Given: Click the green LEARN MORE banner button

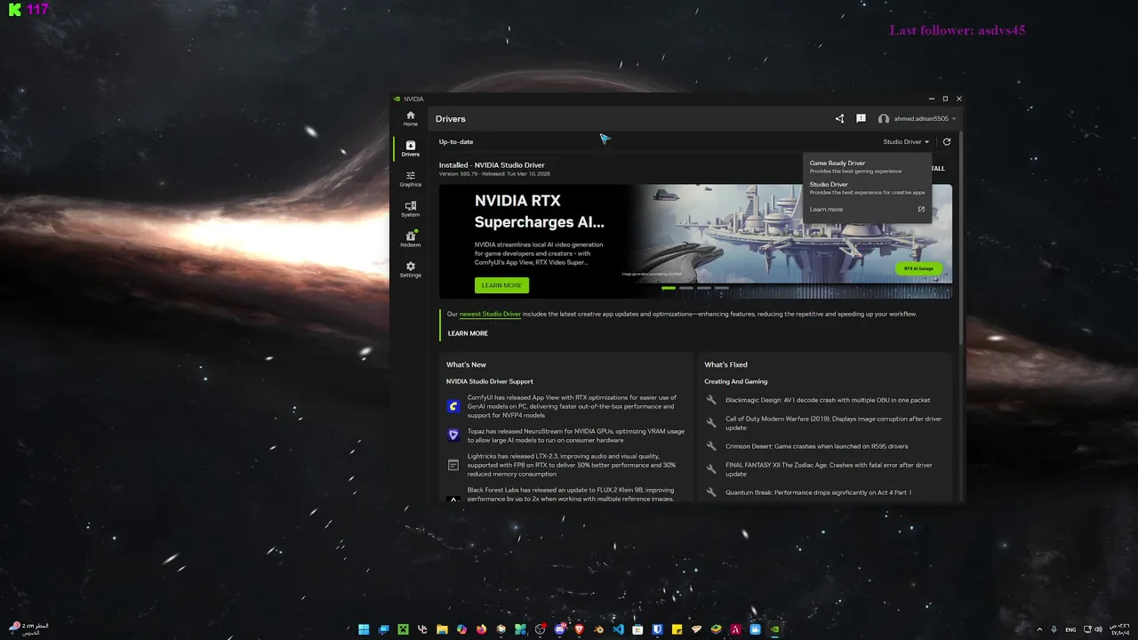Looking at the screenshot, I should tap(501, 285).
